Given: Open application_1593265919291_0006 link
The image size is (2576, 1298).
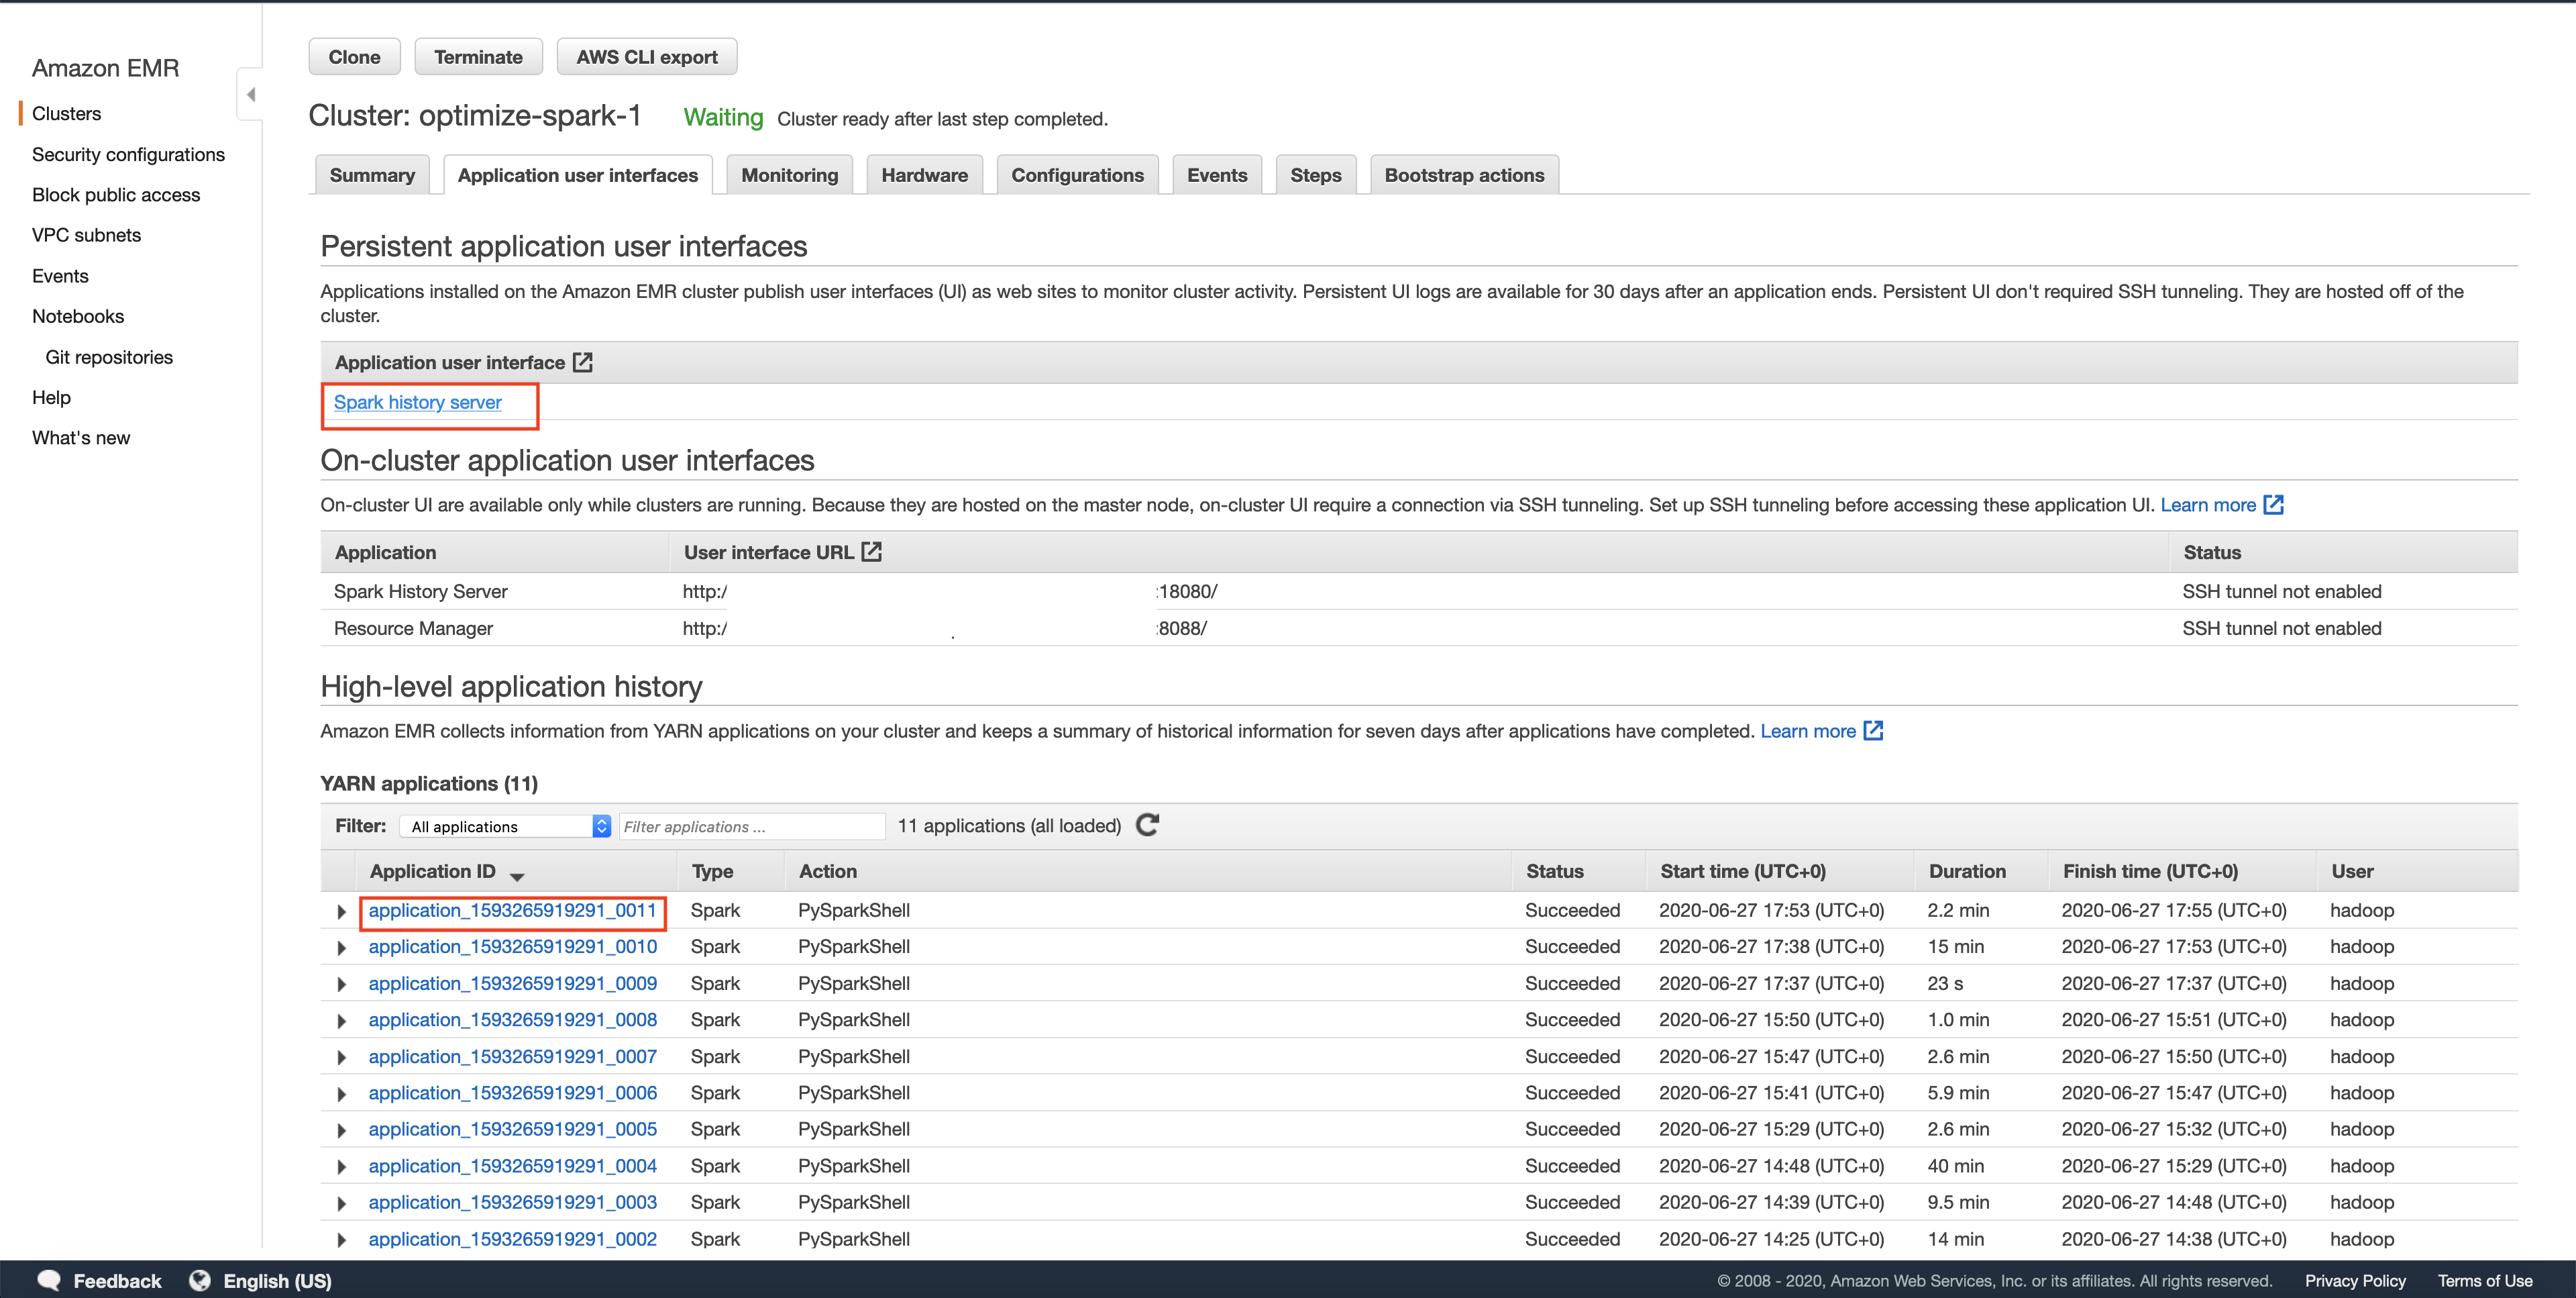Looking at the screenshot, I should pyautogui.click(x=512, y=1093).
